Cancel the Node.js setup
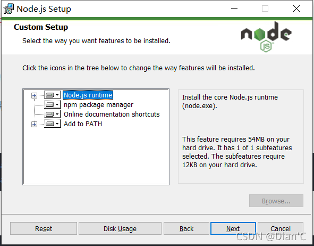314x246 pixels. click(x=281, y=228)
